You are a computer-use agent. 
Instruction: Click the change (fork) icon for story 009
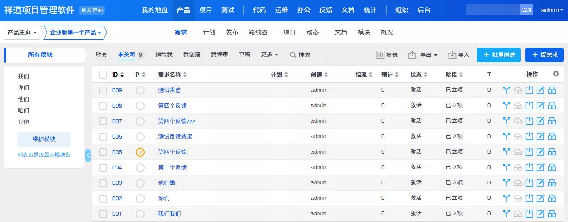[x=507, y=90]
